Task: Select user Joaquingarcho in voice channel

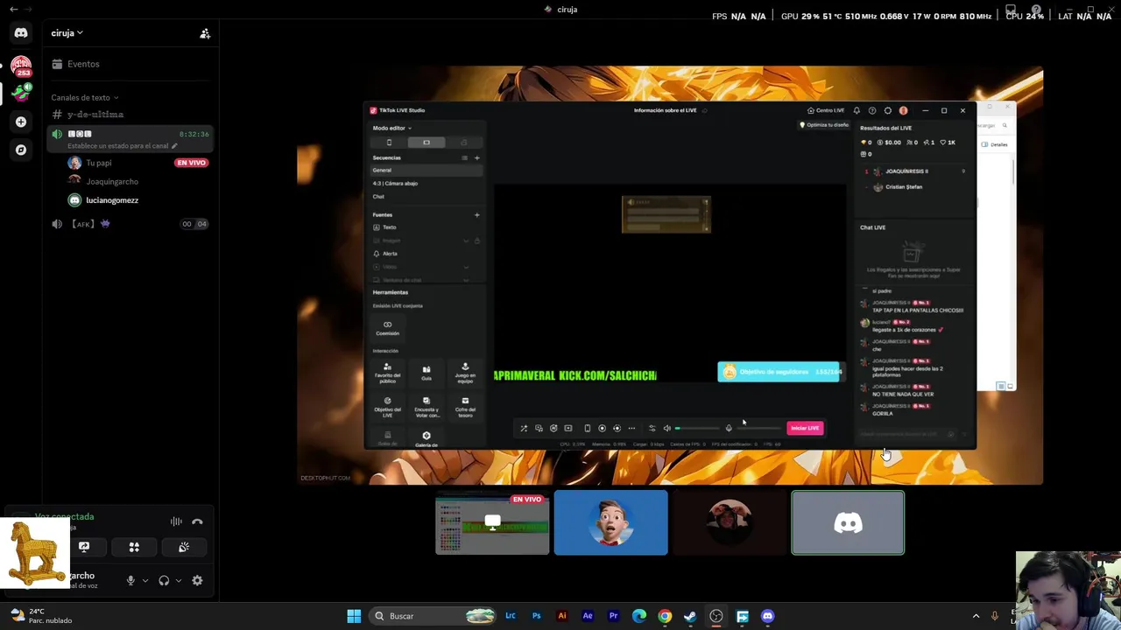Action: pyautogui.click(x=112, y=181)
